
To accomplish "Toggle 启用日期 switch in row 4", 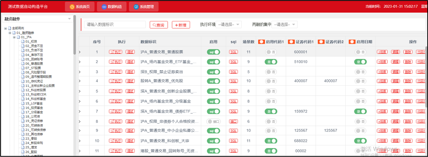I will click(x=360, y=81).
